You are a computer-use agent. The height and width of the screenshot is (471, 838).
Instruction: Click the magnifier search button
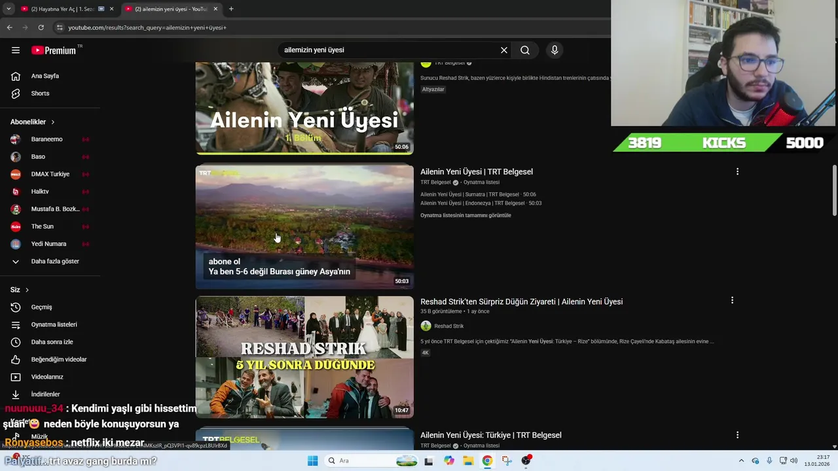point(525,50)
